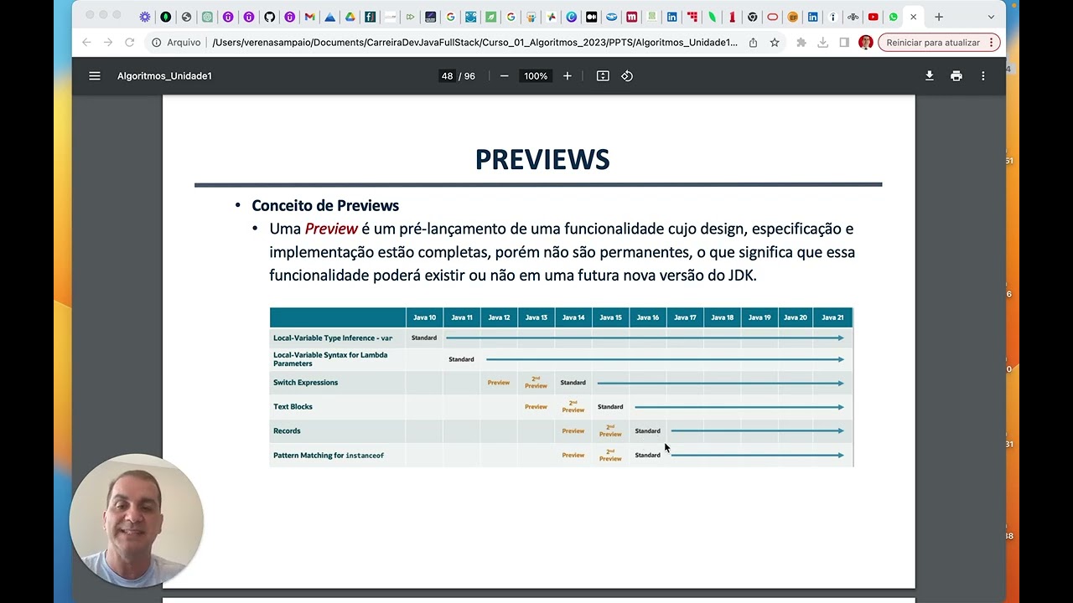
Task: Print the PDF document
Action: (956, 76)
